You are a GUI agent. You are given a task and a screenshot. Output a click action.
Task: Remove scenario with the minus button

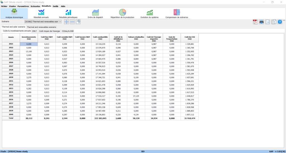tap(72, 22)
